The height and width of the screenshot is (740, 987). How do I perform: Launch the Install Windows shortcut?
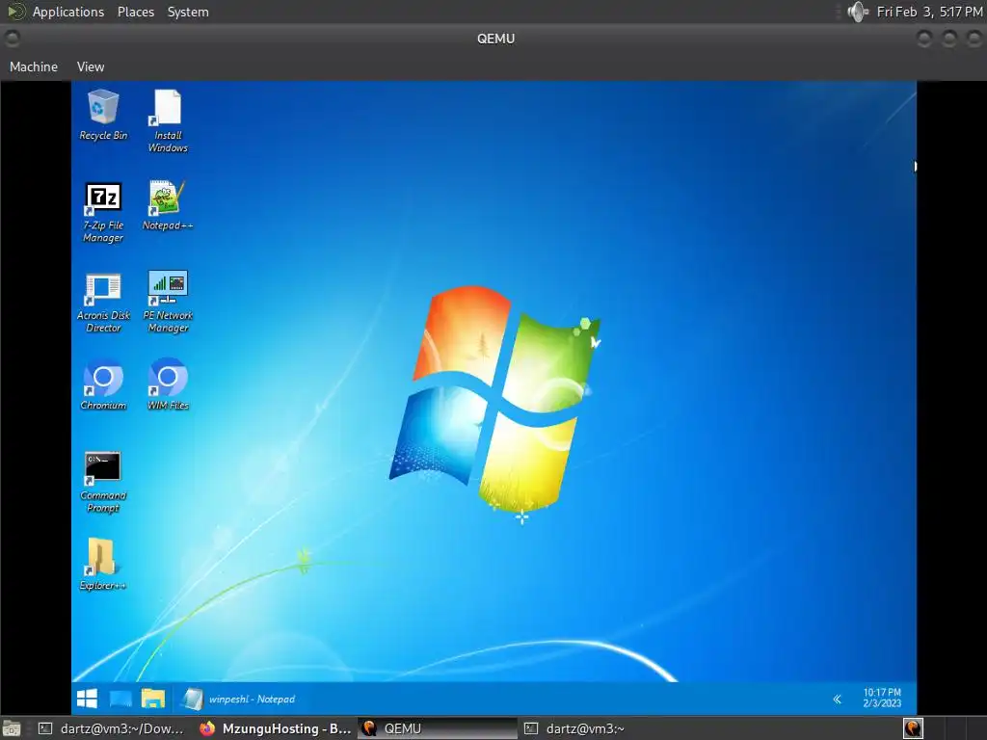[168, 121]
